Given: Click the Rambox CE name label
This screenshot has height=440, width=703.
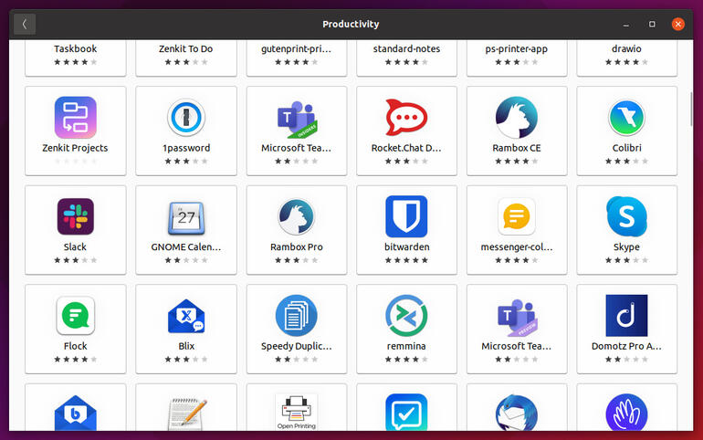Looking at the screenshot, I should 517,148.
